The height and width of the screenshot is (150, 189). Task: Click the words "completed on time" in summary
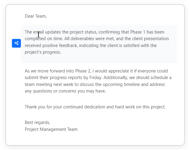(x=44, y=39)
